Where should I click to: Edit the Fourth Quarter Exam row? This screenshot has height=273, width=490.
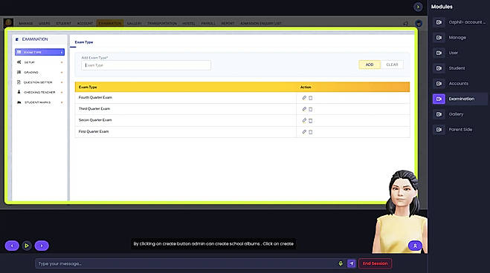coord(304,98)
